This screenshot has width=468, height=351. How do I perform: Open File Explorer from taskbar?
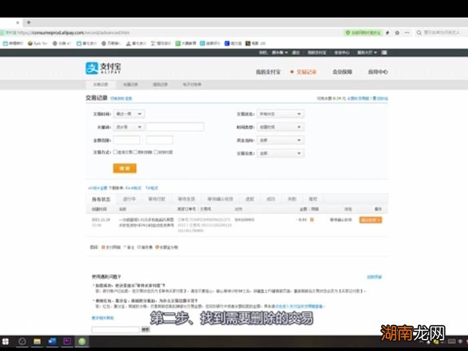tap(37, 342)
